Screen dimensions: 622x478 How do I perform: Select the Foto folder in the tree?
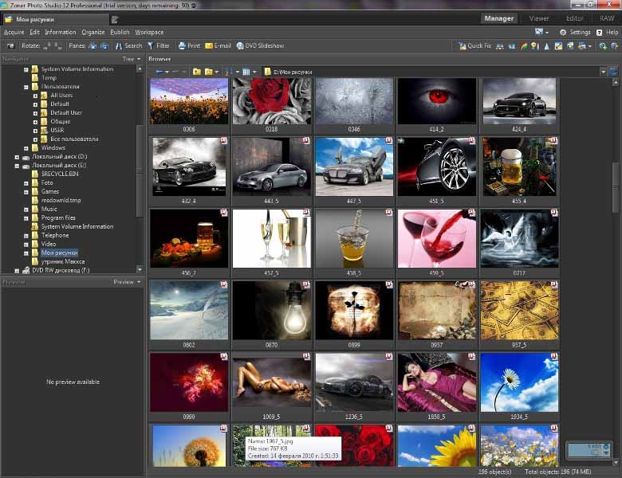pyautogui.click(x=48, y=182)
